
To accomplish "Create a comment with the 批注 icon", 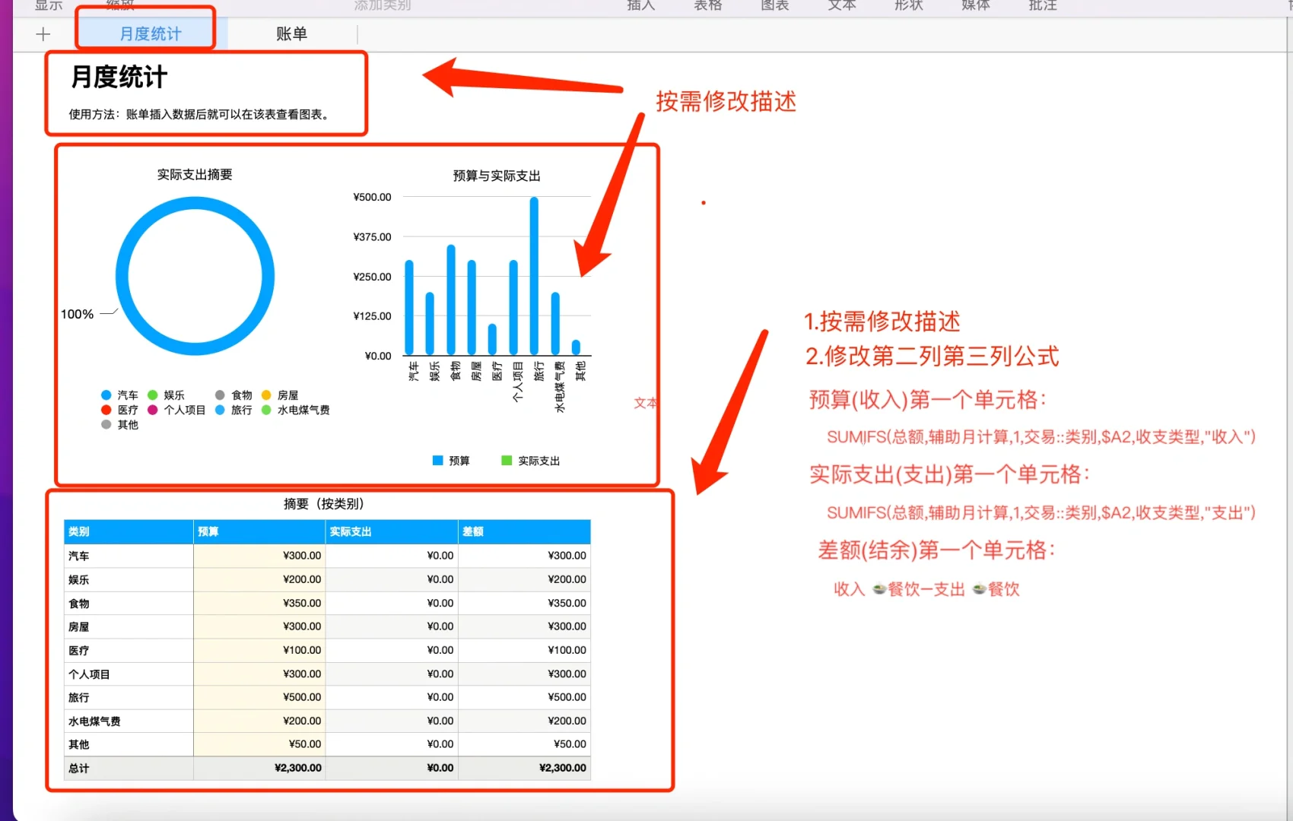I will (1042, 5).
